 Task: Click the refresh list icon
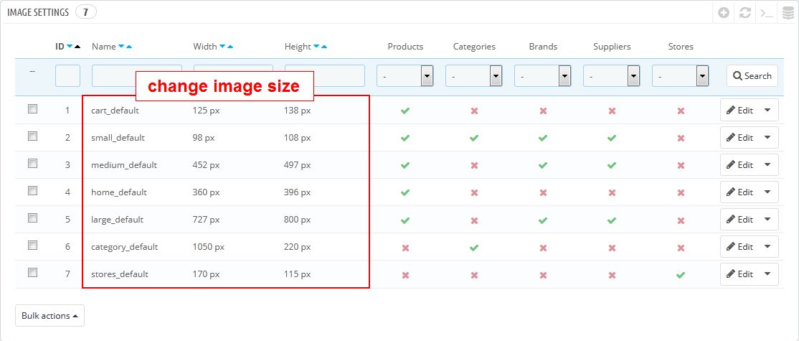pyautogui.click(x=745, y=13)
